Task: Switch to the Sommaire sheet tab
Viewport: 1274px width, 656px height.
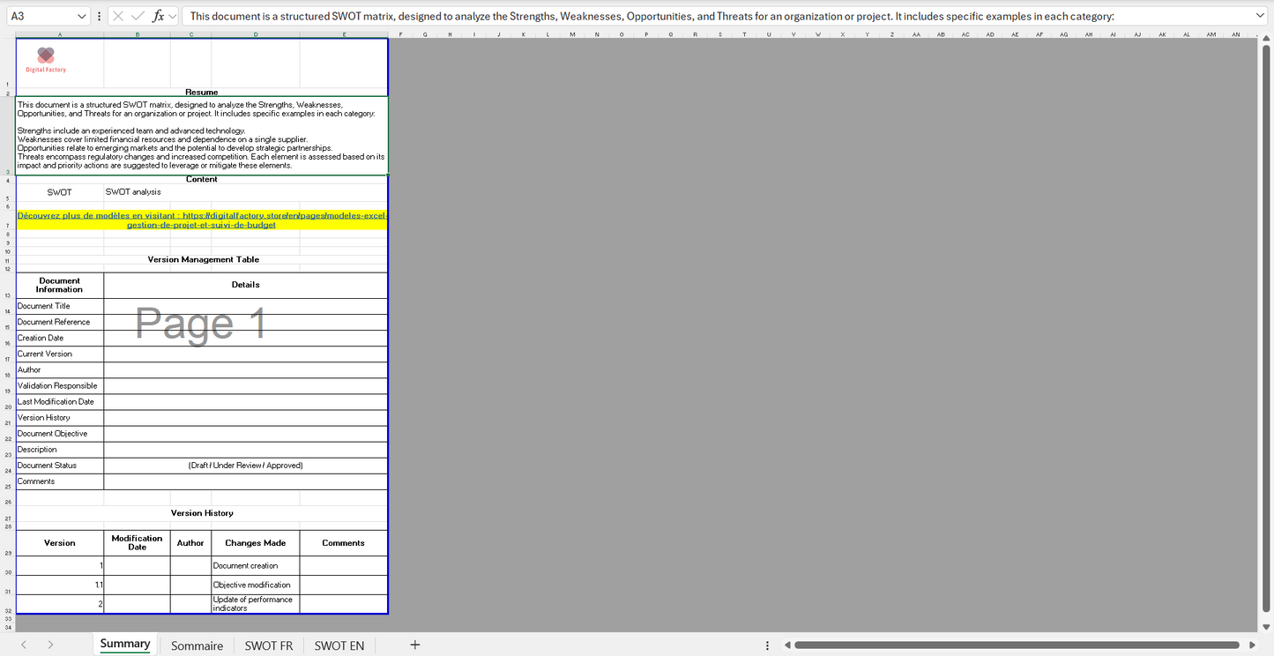Action: point(197,645)
